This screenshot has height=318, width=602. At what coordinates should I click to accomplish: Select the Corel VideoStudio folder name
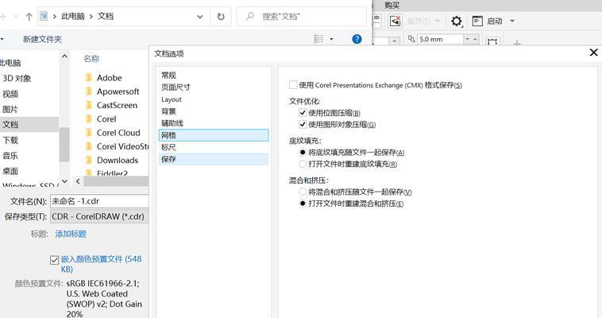(x=122, y=146)
